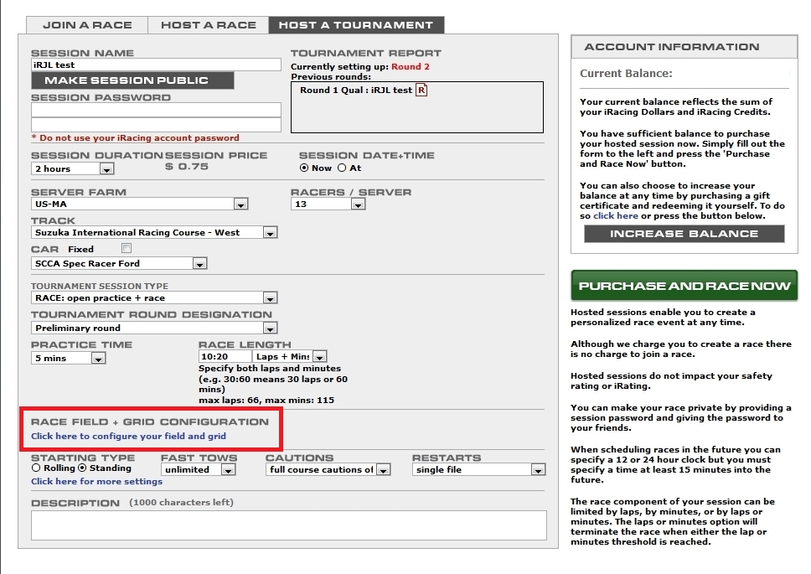The image size is (811, 574).
Task: Click the 'max laps: 66, max mins: 115' text
Action: click(x=266, y=400)
